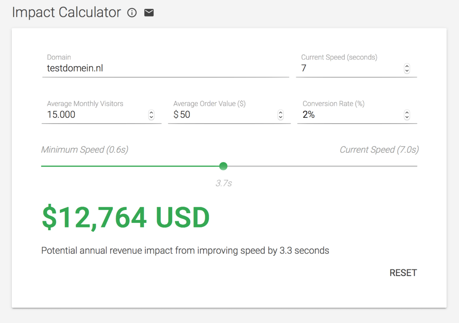
Task: Click the green filled slider track portion
Action: pyautogui.click(x=130, y=166)
